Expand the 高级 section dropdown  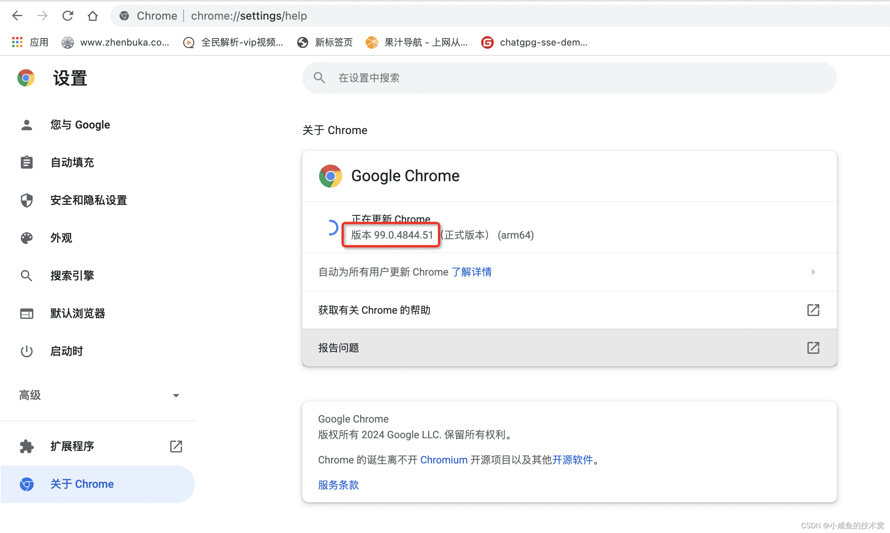(176, 395)
